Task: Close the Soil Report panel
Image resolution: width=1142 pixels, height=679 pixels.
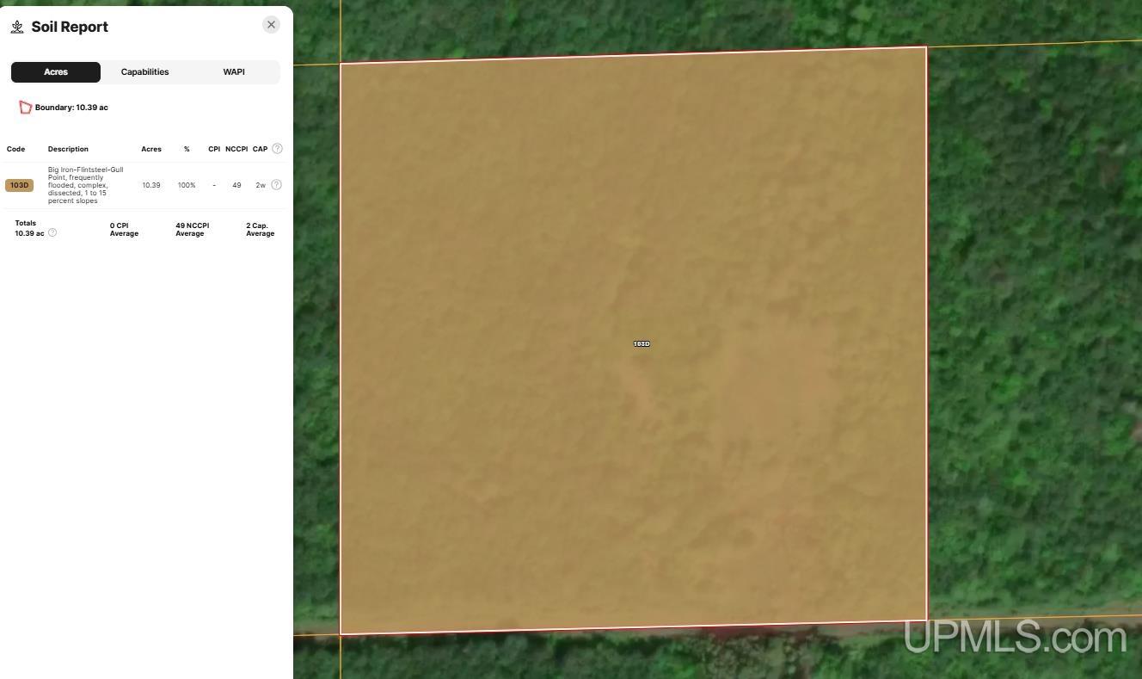Action: pyautogui.click(x=271, y=25)
